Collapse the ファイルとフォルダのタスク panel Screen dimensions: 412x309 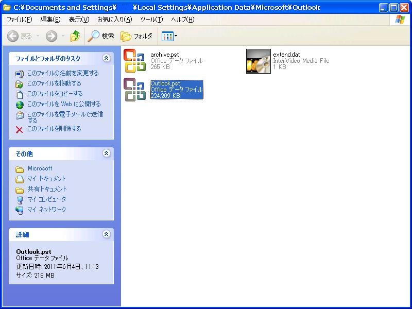pyautogui.click(x=106, y=58)
